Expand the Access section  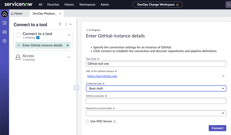(x=69, y=57)
